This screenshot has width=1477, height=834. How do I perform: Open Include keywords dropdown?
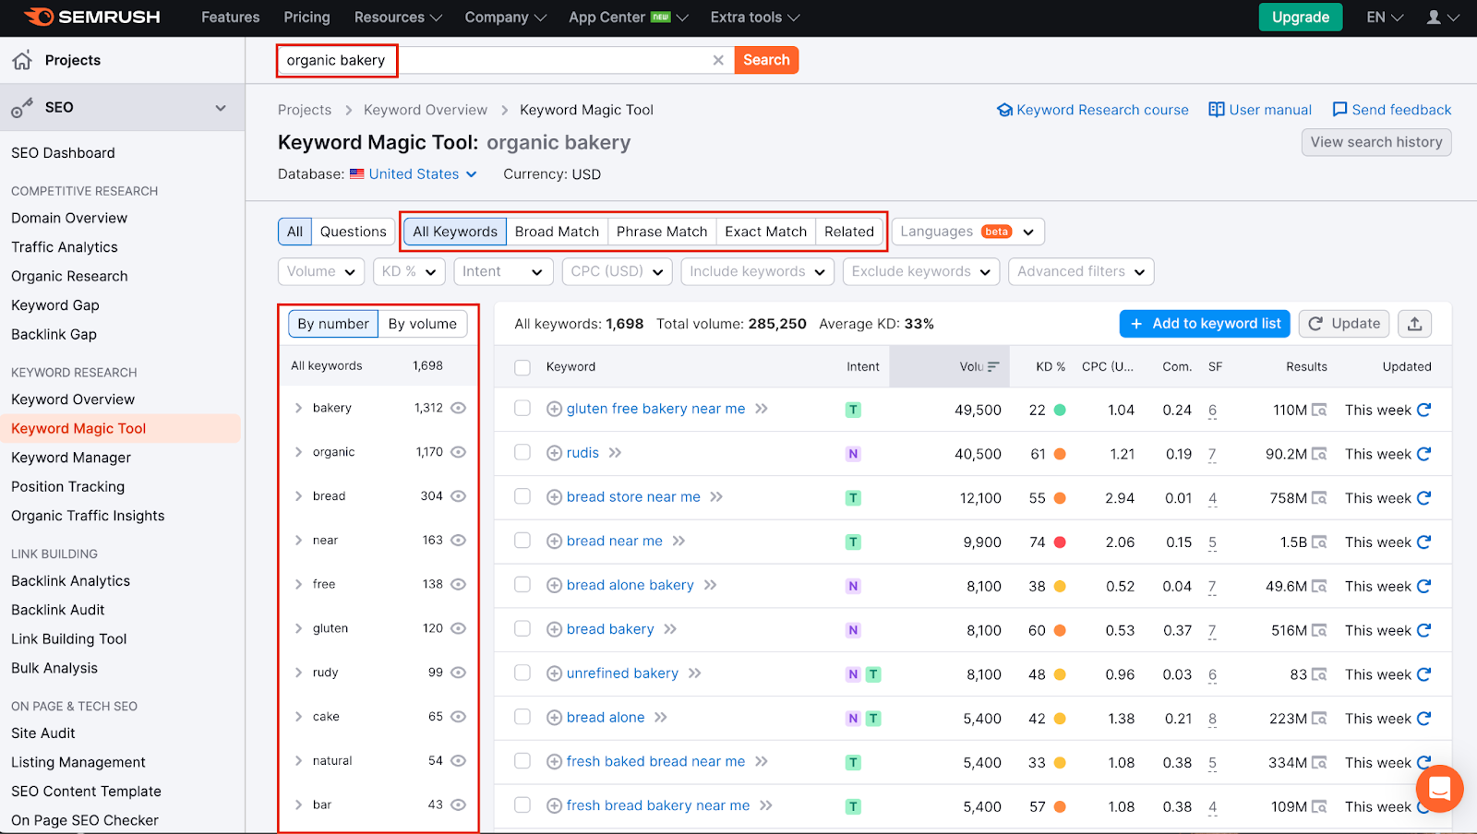point(758,271)
